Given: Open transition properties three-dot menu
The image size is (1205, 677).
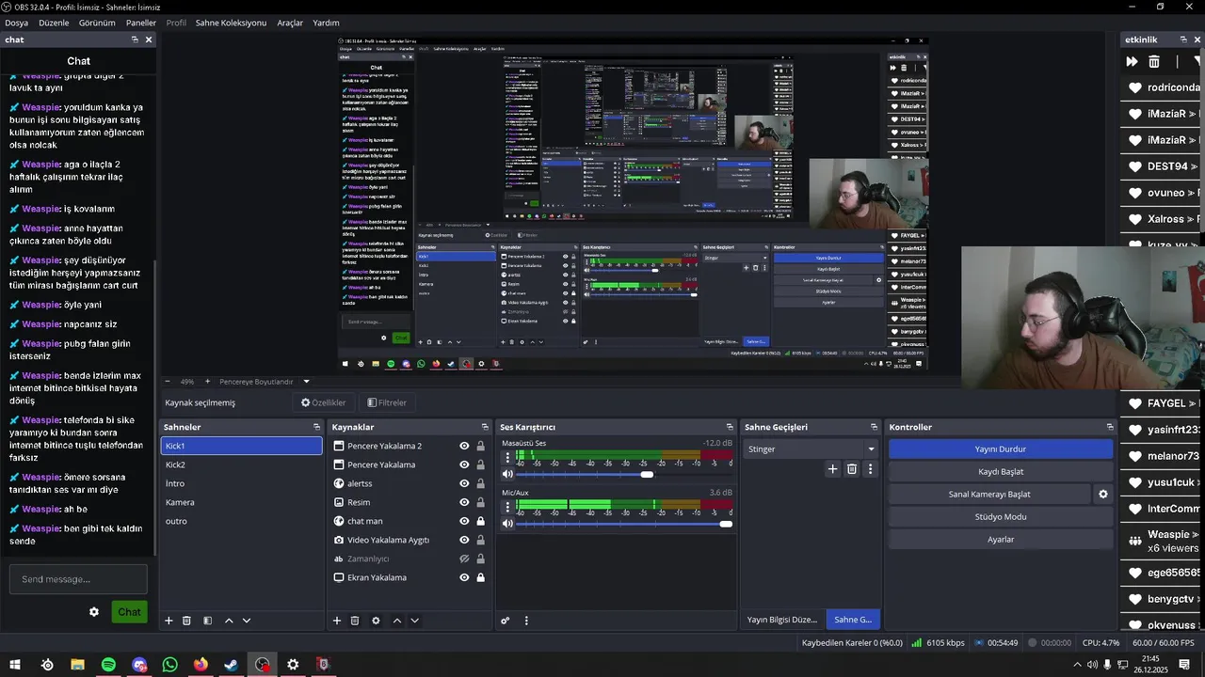Looking at the screenshot, I should tap(870, 468).
